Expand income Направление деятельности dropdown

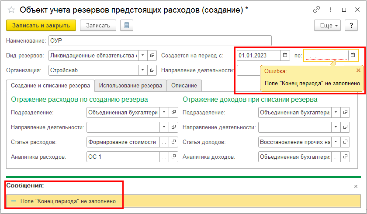tap(336, 127)
